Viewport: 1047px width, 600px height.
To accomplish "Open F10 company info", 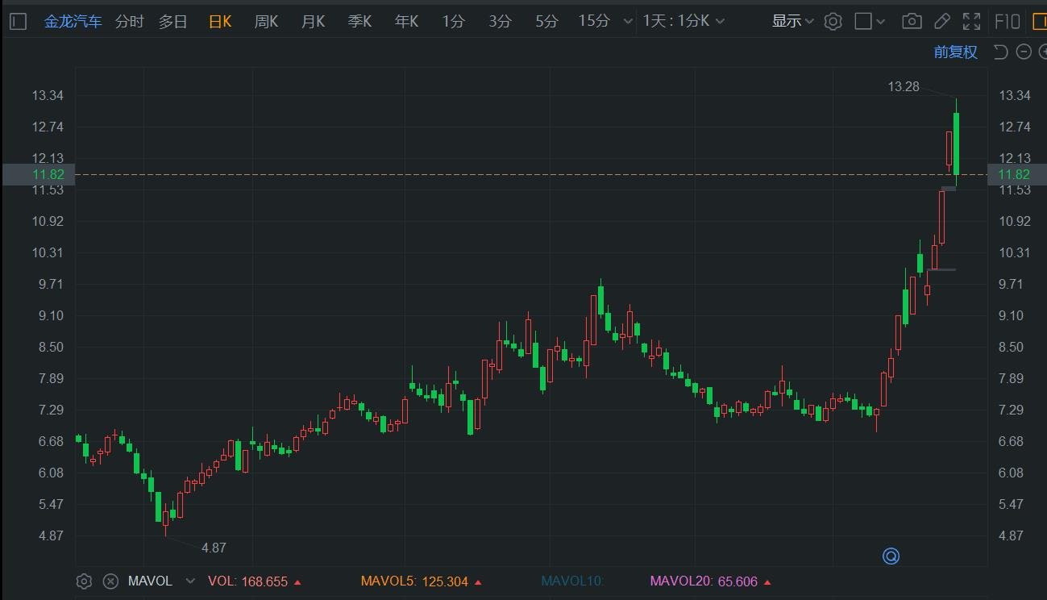I will [1008, 22].
